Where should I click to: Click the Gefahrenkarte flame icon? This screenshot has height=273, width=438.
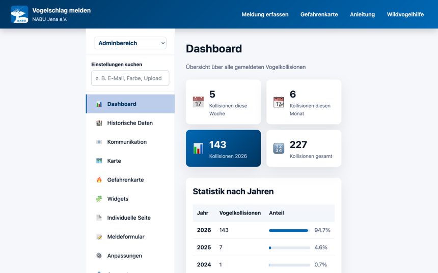coord(99,180)
